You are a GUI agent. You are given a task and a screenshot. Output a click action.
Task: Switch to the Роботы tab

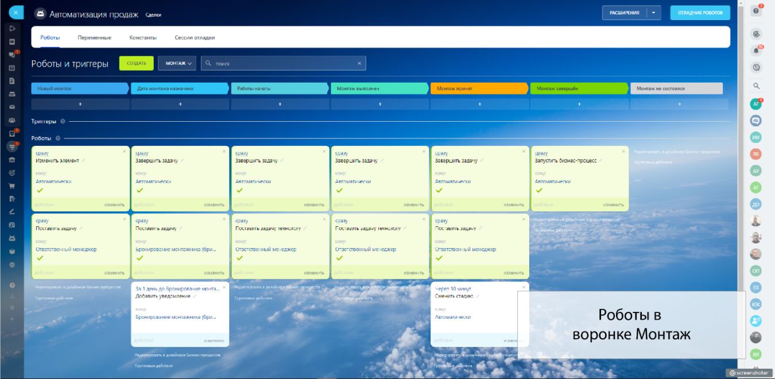tap(50, 37)
